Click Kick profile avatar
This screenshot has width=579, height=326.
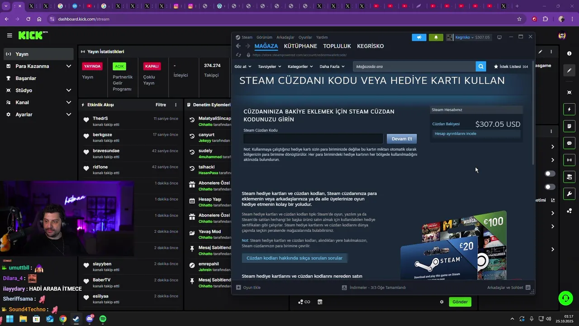point(562,35)
